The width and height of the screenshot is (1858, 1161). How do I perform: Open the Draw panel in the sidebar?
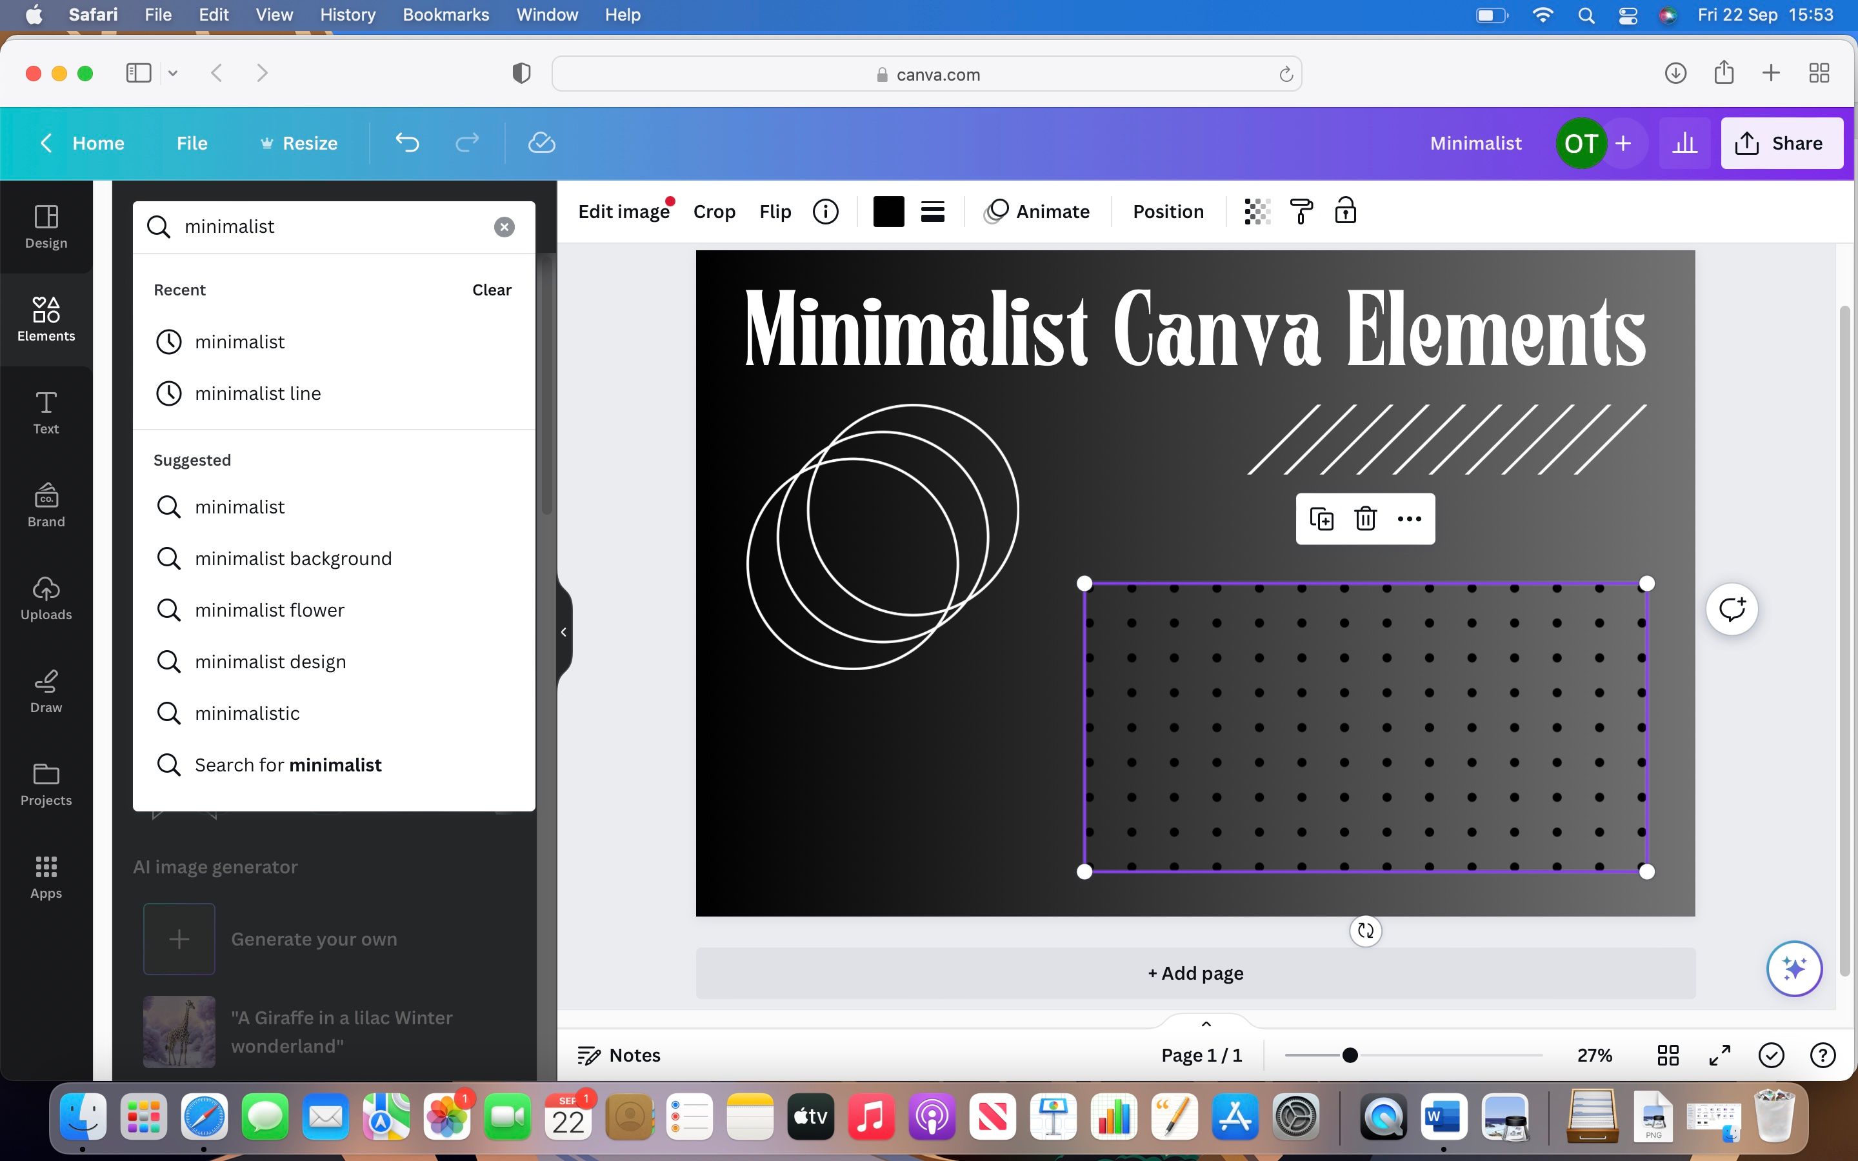coord(46,691)
